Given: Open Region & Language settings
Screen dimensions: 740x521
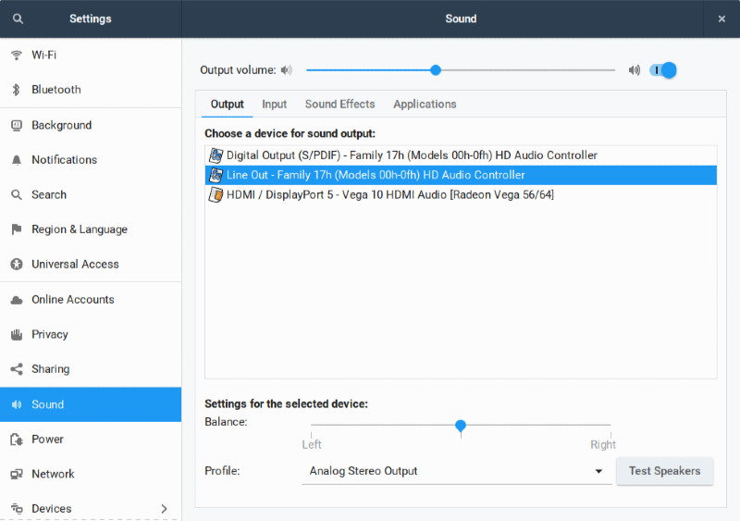Looking at the screenshot, I should click(x=80, y=229).
